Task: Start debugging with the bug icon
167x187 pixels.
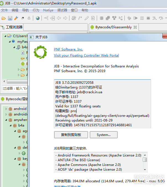Action: tap(129, 18)
